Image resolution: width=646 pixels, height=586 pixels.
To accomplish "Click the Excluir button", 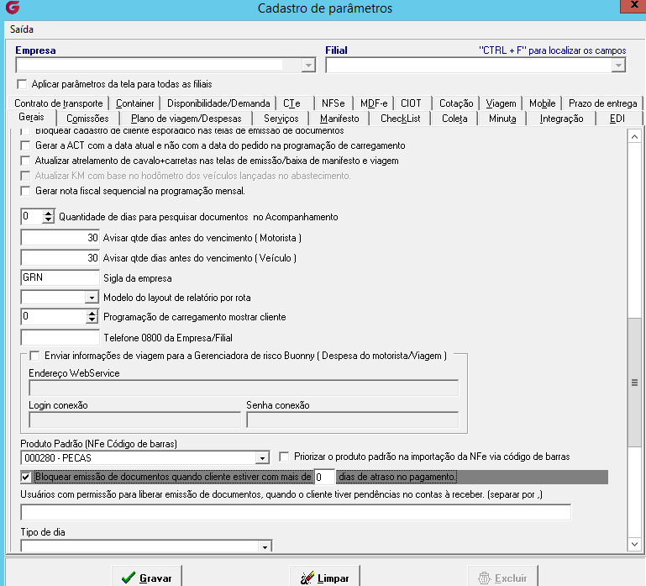I will pyautogui.click(x=502, y=578).
